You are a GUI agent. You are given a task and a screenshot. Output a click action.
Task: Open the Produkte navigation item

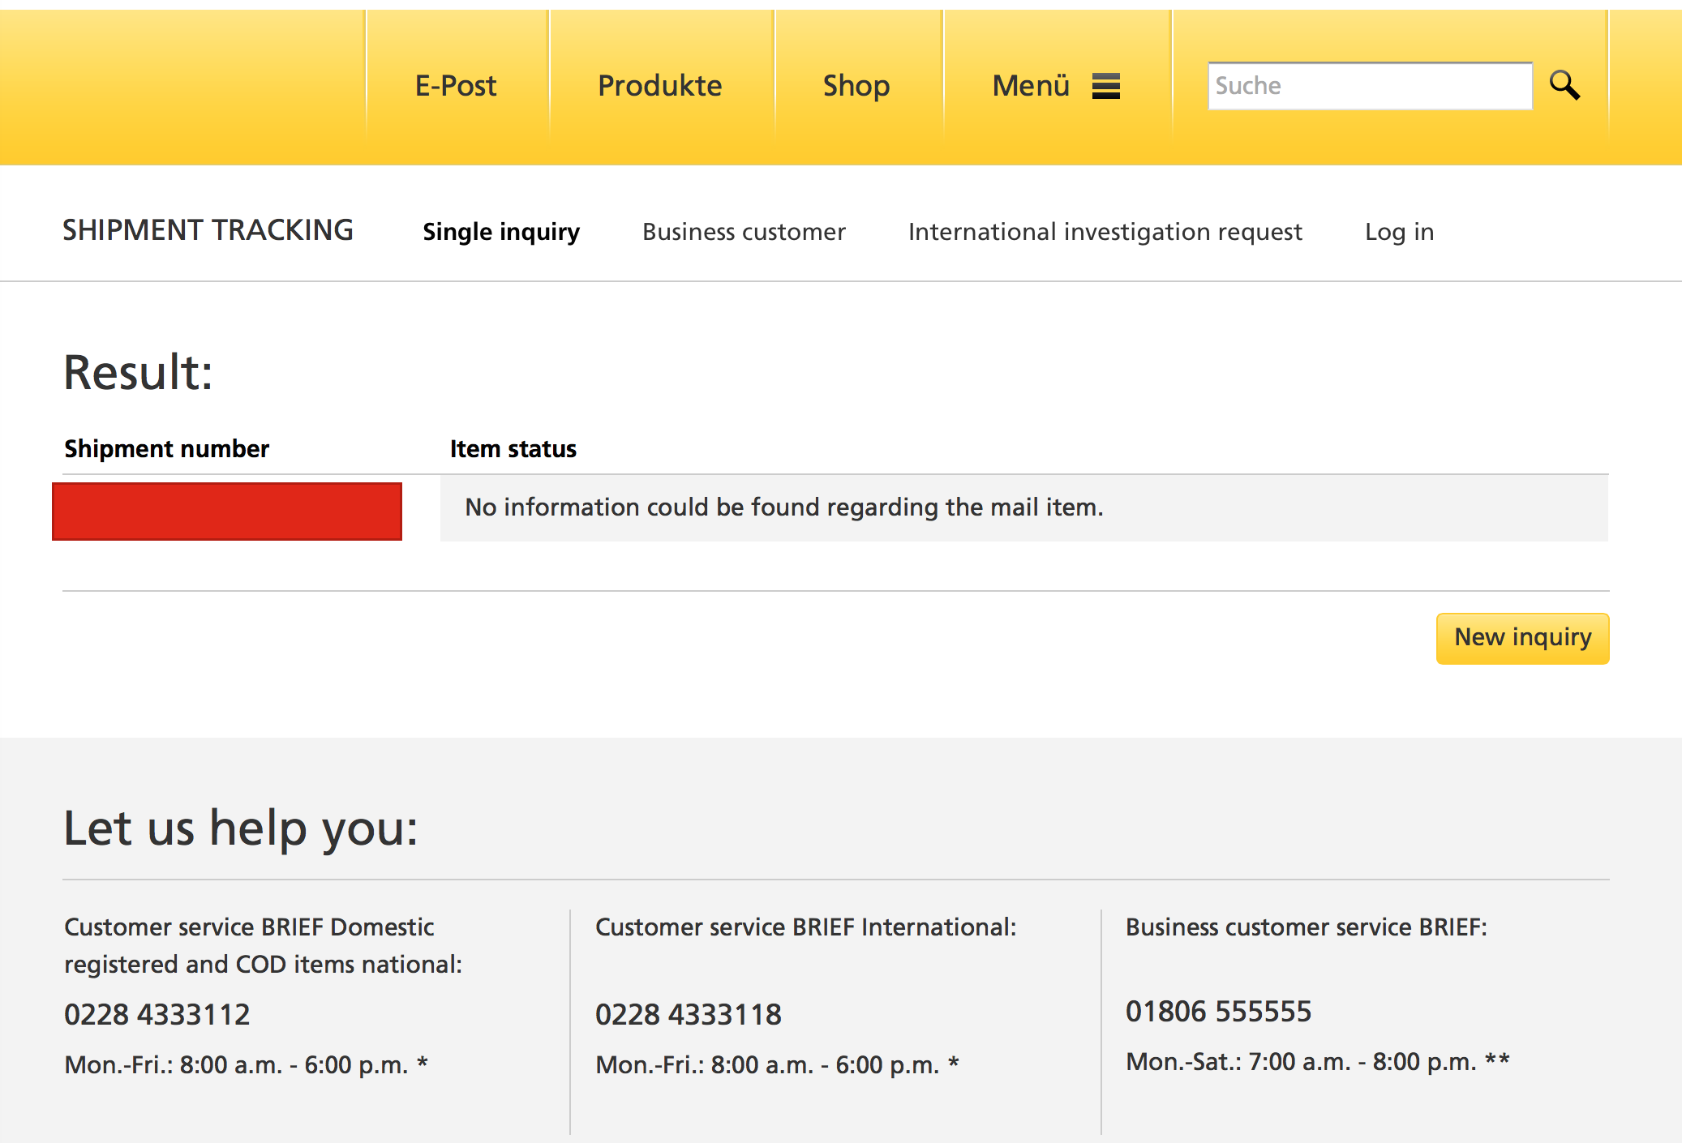pyautogui.click(x=659, y=85)
